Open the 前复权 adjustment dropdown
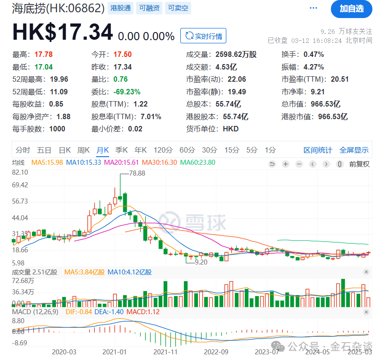This screenshot has height=362, width=385. pos(359,164)
